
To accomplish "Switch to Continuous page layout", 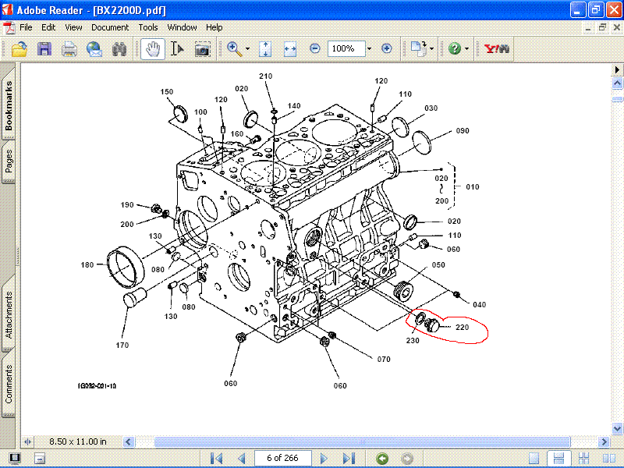I will 557,458.
